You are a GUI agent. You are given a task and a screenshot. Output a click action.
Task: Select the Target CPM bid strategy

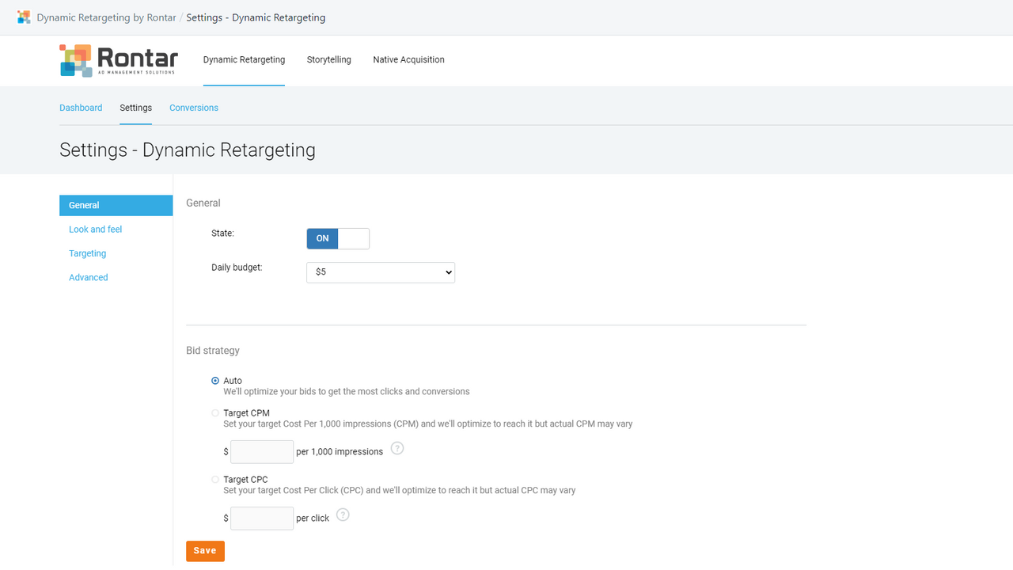tap(214, 412)
